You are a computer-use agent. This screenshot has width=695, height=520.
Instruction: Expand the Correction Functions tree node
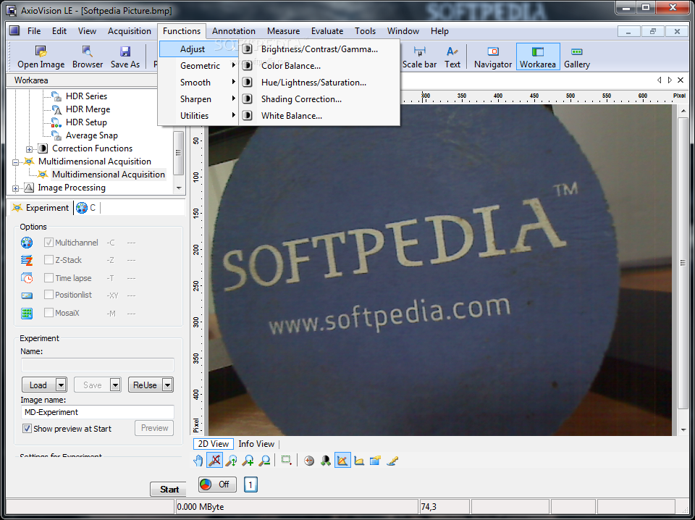(x=29, y=149)
